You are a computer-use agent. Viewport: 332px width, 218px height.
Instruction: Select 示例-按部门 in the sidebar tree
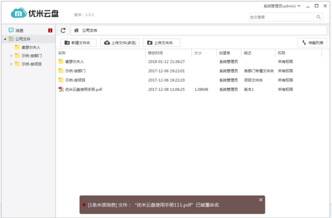pyautogui.click(x=31, y=56)
